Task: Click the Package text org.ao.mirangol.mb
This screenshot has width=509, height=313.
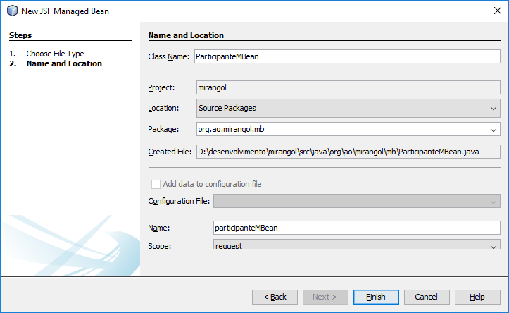Action: pos(231,130)
